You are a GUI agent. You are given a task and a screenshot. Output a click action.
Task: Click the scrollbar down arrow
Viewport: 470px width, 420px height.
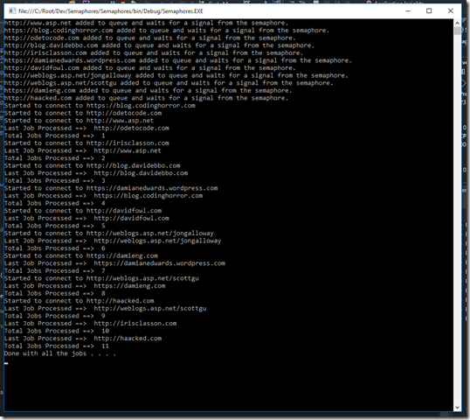457,408
